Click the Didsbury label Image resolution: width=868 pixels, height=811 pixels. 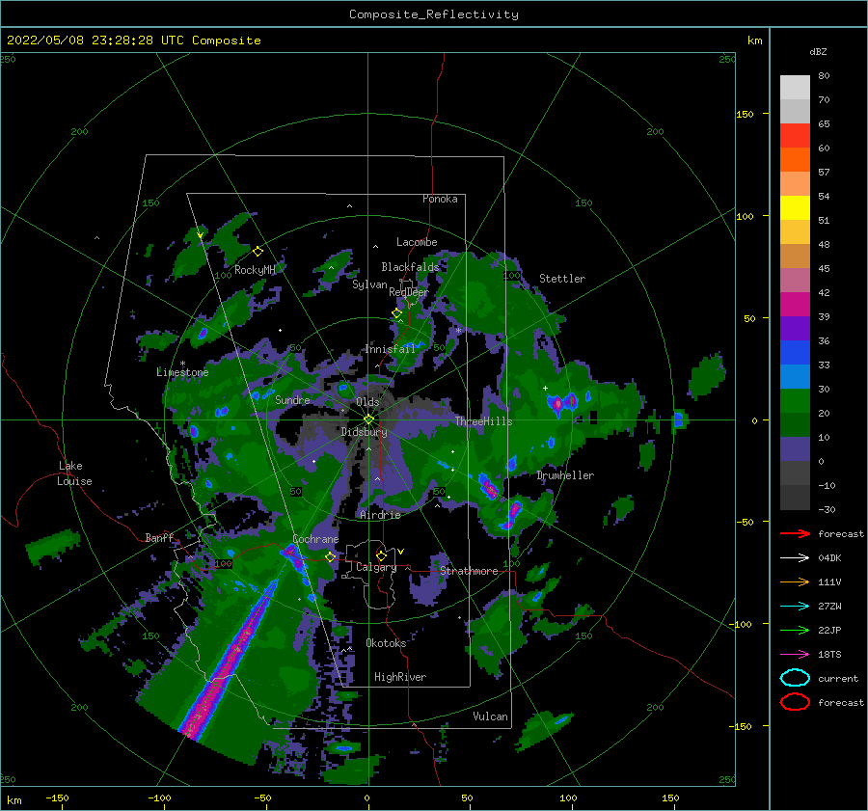point(365,432)
